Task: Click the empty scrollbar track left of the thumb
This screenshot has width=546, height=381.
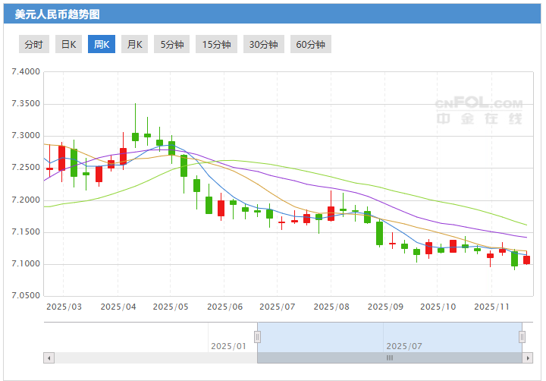Action: [x=152, y=357]
